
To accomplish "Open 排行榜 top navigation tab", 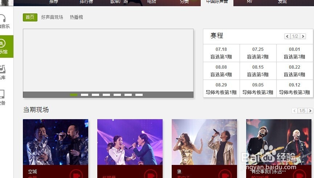I will pos(86,2).
